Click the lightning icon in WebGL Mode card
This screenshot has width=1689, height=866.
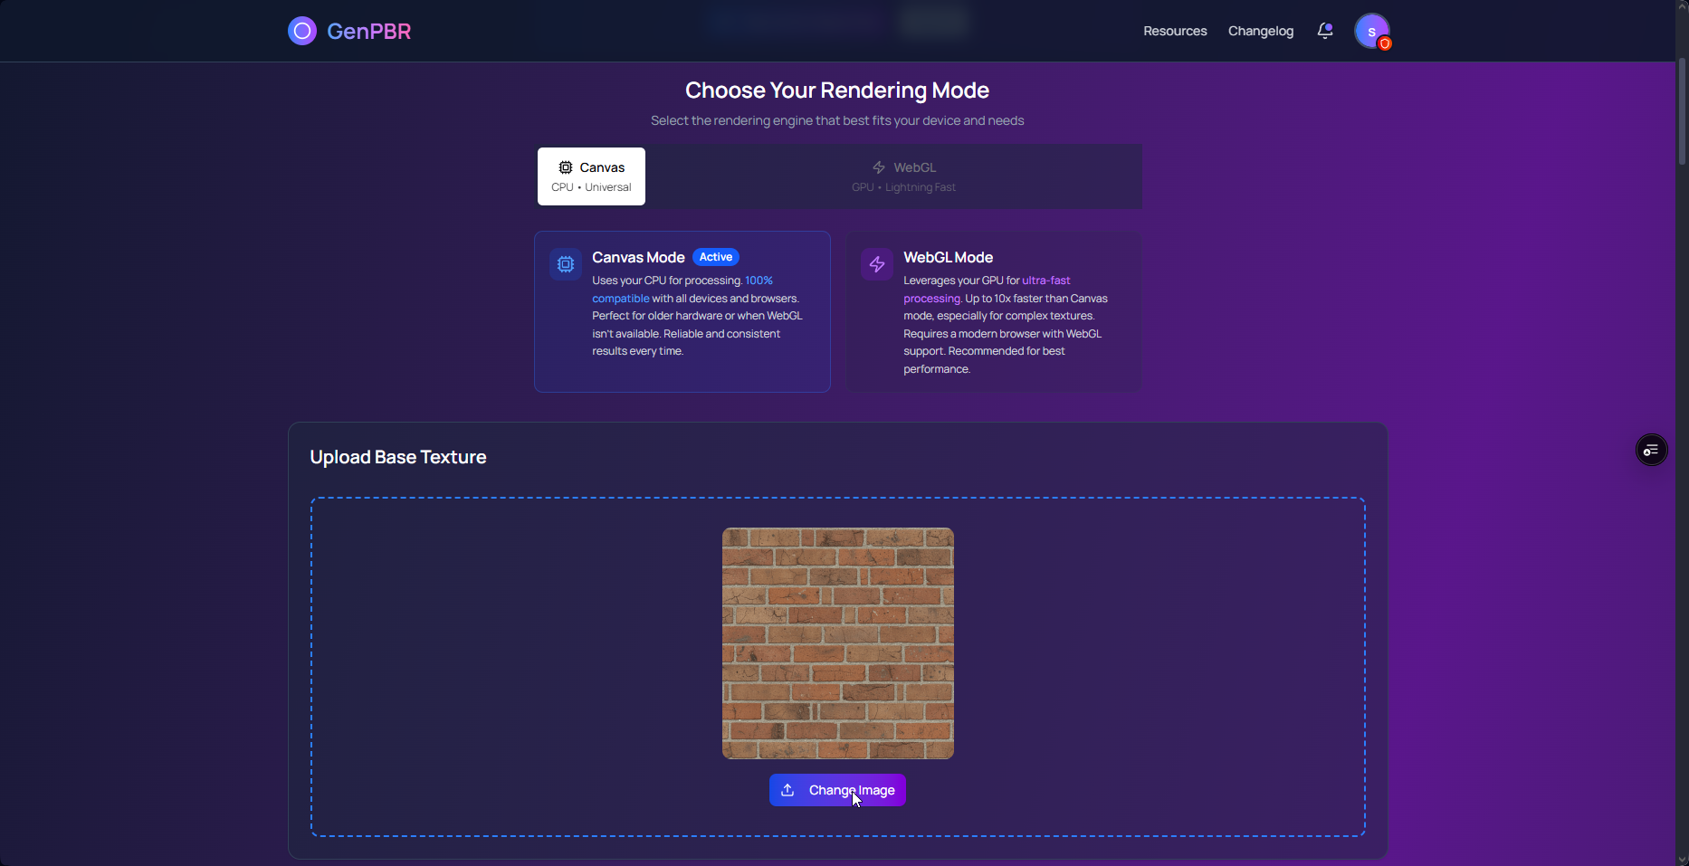[877, 264]
